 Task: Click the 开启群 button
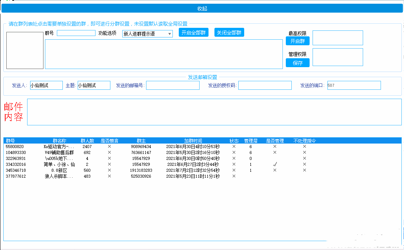(x=297, y=41)
